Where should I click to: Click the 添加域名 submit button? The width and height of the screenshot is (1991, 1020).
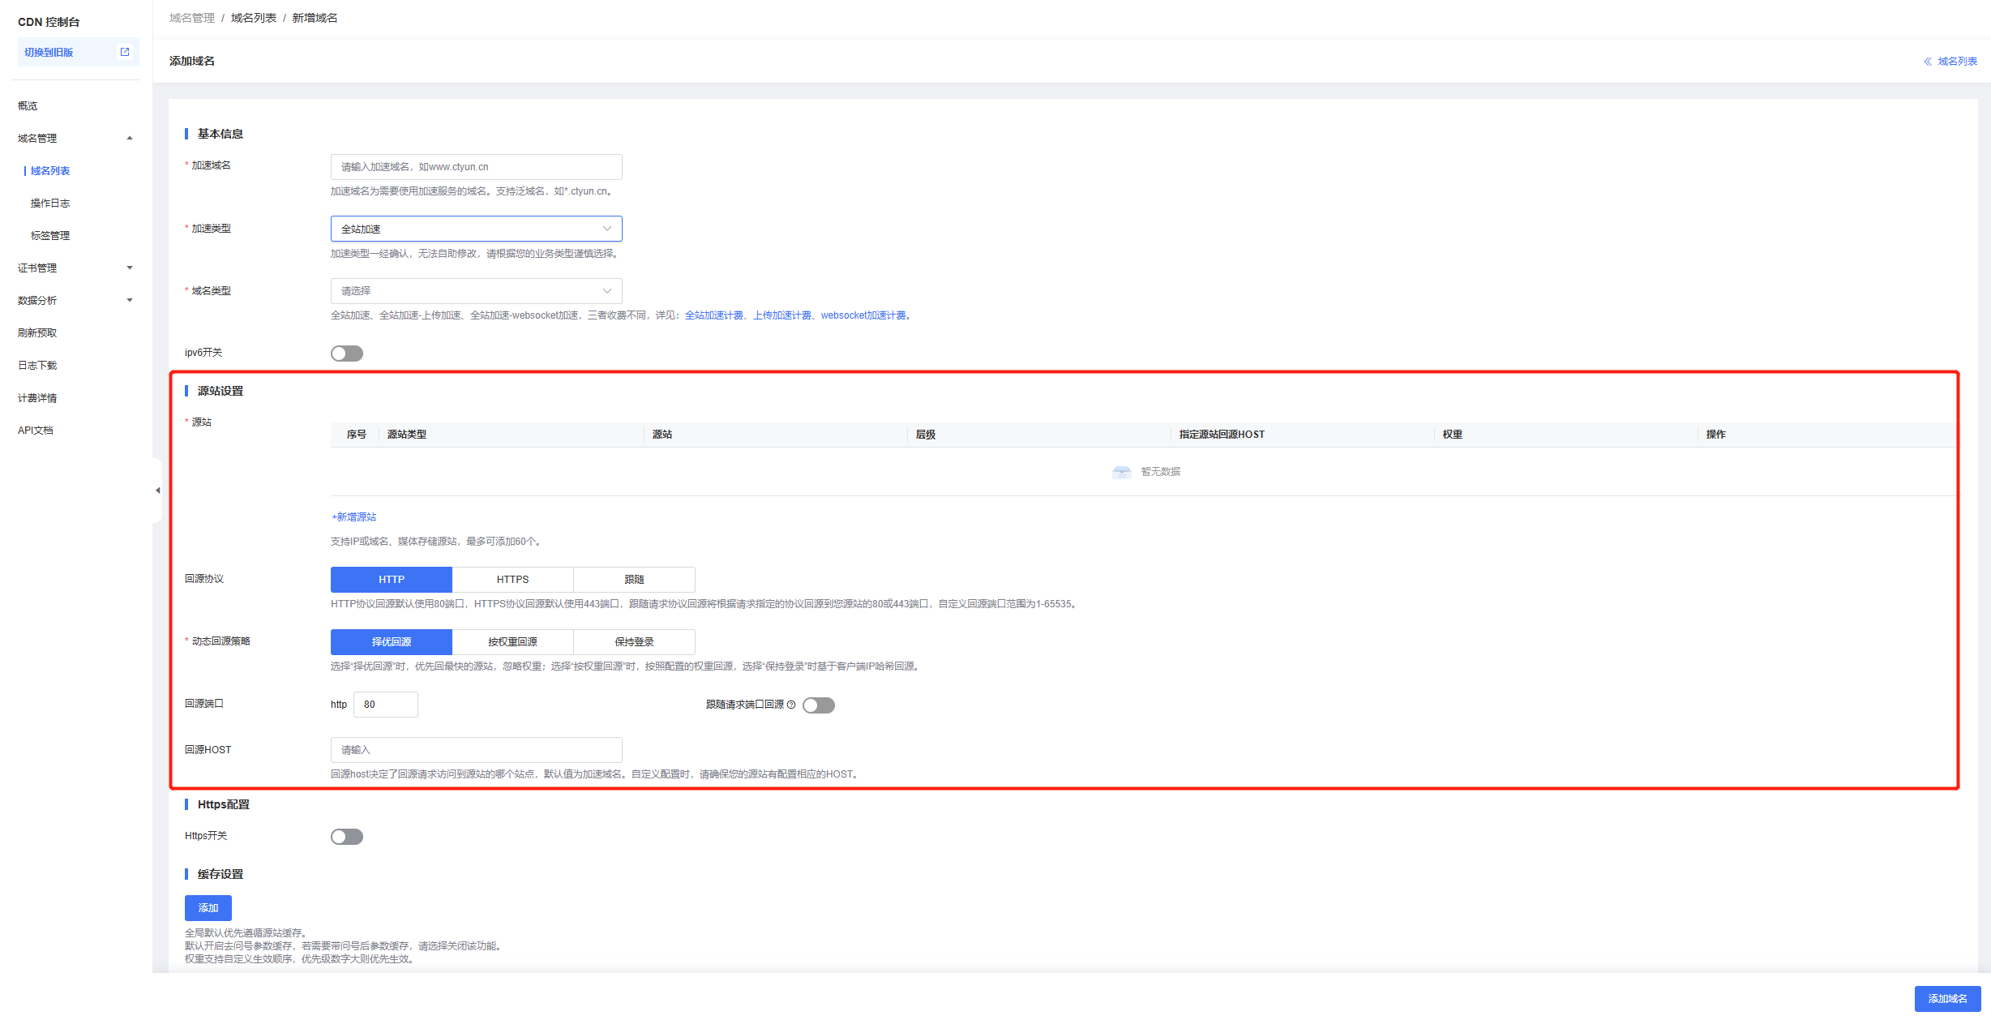(x=1947, y=999)
